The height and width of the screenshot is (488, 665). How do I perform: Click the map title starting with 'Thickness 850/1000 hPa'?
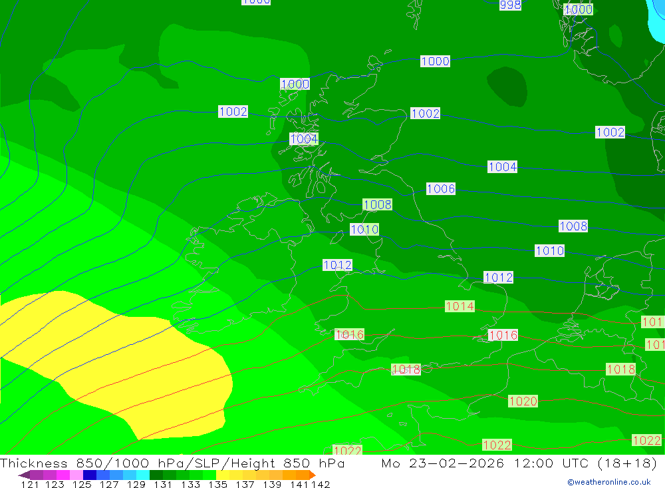point(172,463)
